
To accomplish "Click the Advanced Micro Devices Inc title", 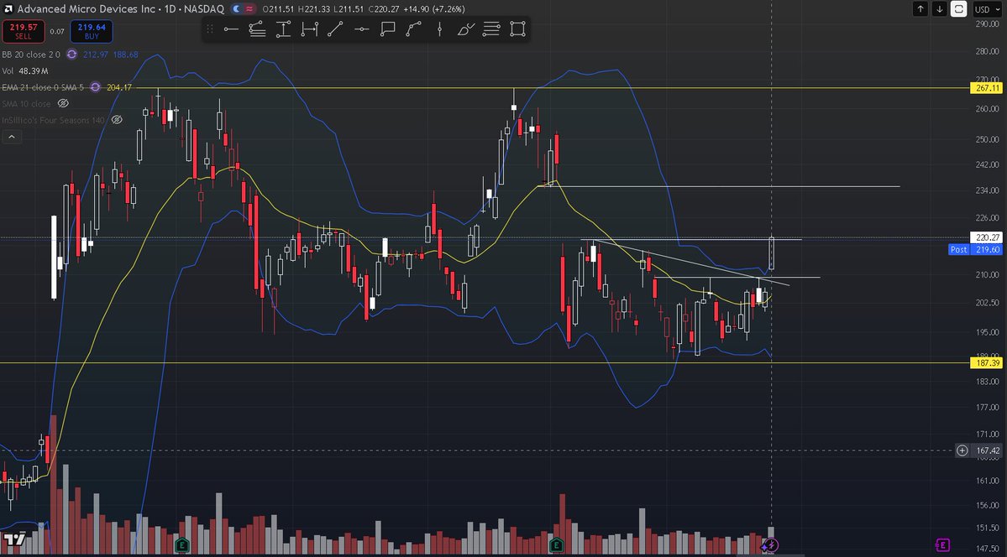I will 86,9.
